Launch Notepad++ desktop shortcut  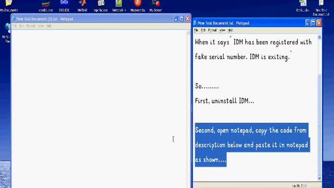click(x=119, y=6)
